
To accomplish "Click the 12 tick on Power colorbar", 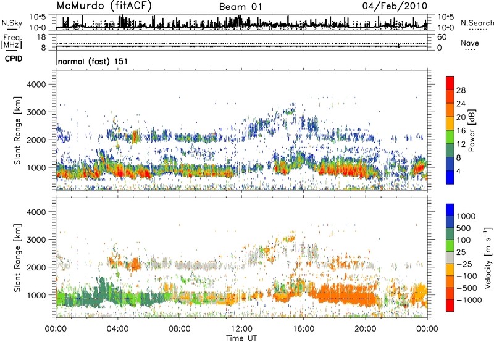I will (461, 144).
